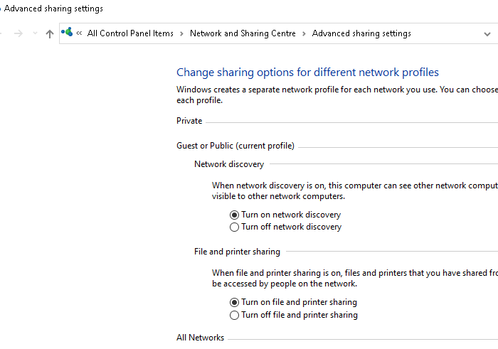Click the Network and Sharing icon in address bar
Viewport: 498px width, 349px height.
click(67, 32)
